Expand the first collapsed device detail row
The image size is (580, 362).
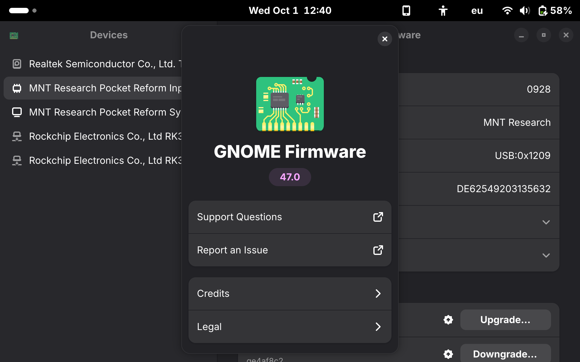[546, 222]
